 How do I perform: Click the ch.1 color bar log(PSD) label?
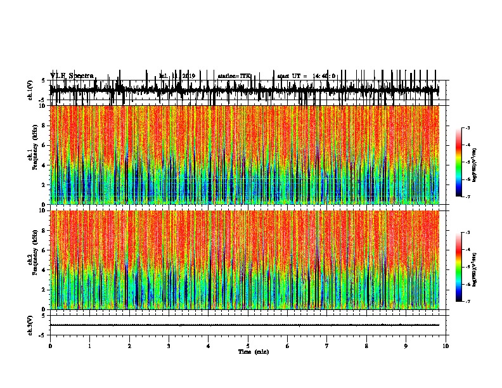pos(474,165)
